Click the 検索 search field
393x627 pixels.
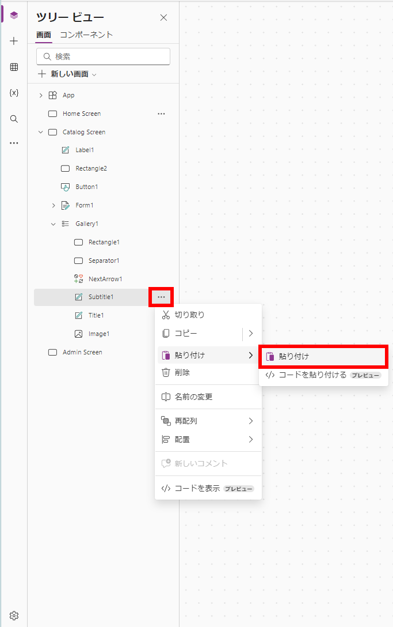tap(103, 56)
